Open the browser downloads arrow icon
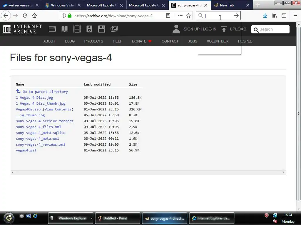This screenshot has width=301, height=225. 265,16
